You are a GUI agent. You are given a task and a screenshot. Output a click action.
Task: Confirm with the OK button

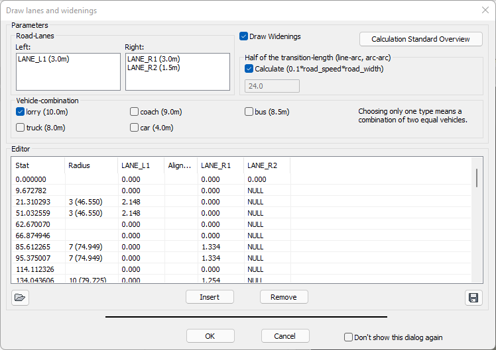210,336
